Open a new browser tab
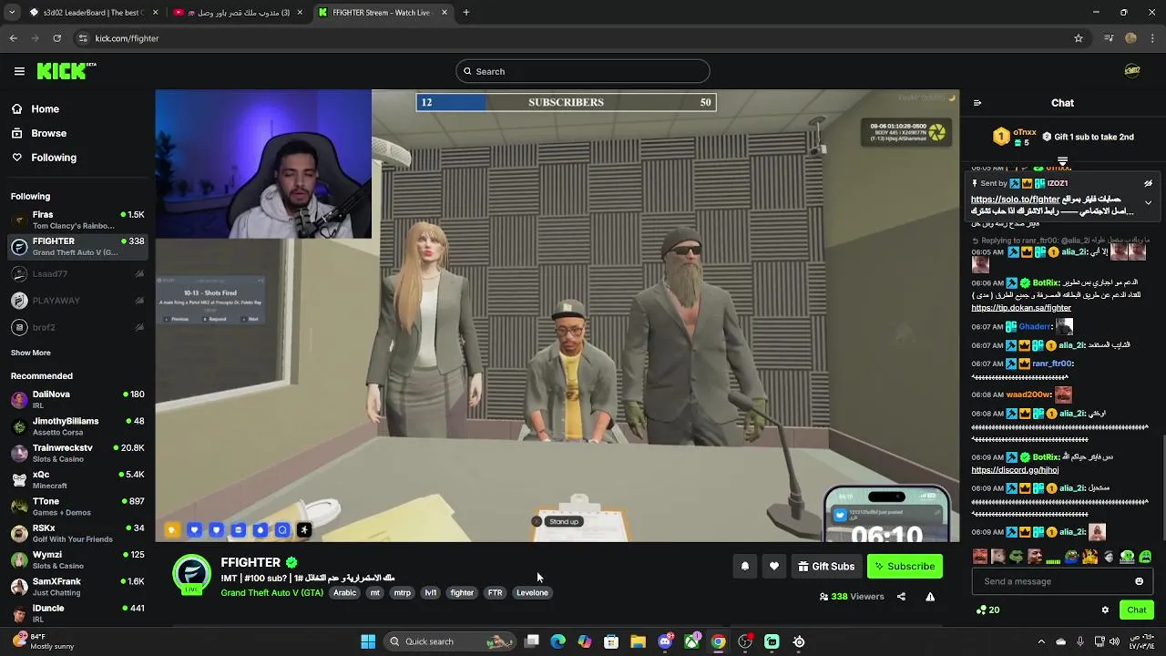Viewport: 1166px width, 656px height. [x=465, y=13]
